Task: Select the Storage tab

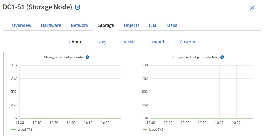Action: (x=106, y=25)
